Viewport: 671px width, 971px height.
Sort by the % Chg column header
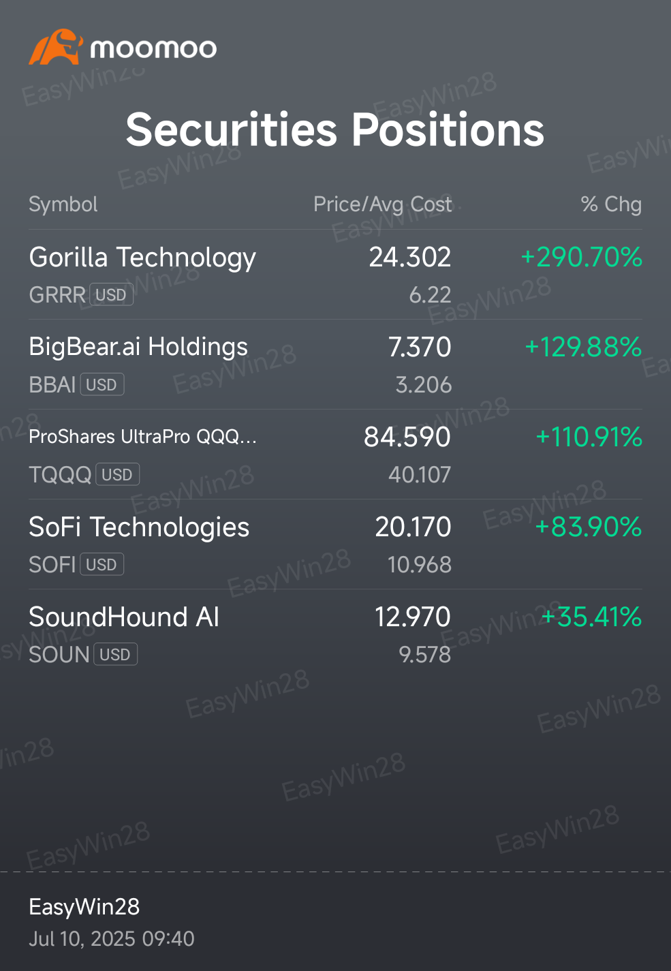[611, 204]
